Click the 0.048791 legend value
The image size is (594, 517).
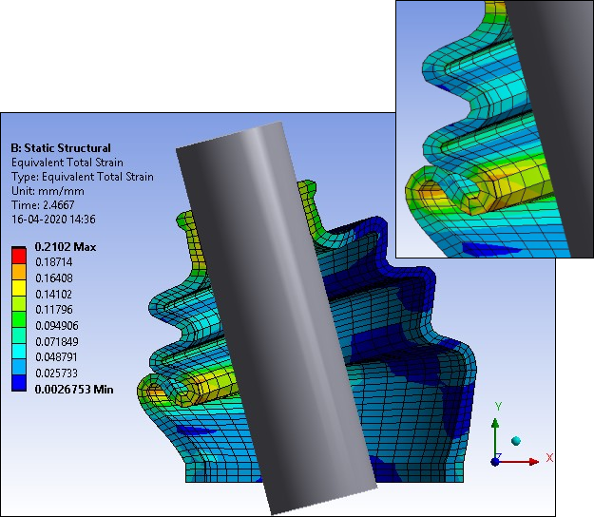coord(56,357)
